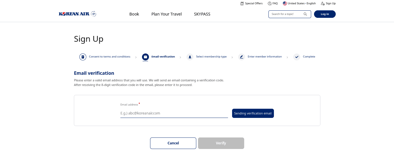Open the United States - English language selector
Screen dimensions: 394x153
click(x=302, y=3)
